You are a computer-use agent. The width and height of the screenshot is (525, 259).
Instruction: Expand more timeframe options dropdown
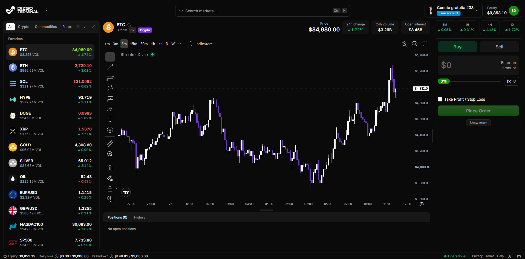tap(180, 44)
